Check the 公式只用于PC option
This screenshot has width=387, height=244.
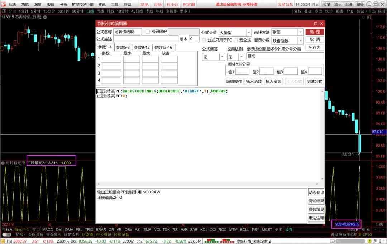point(204,40)
